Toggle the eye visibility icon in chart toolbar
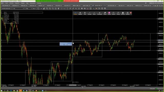Screen dimensions: 164x92 click(85, 8)
